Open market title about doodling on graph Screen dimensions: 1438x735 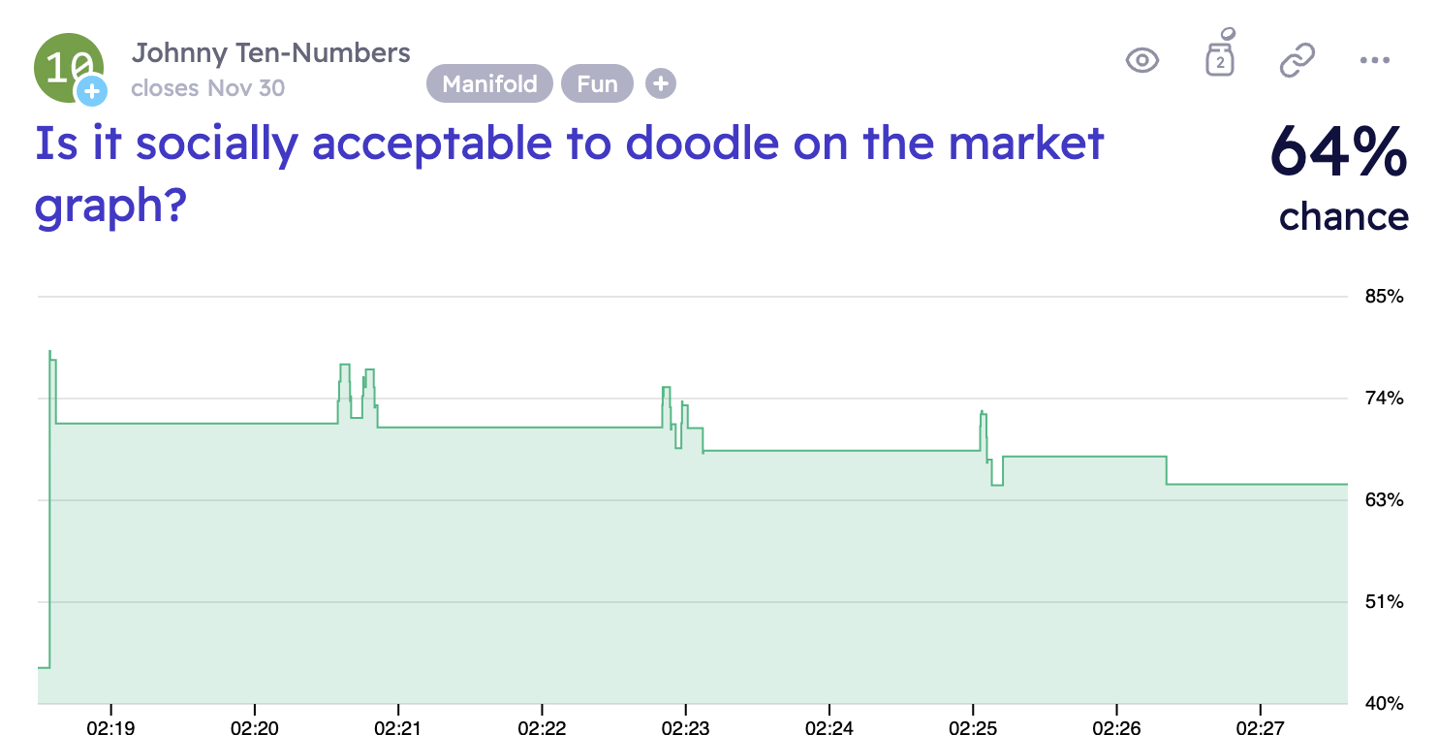570,175
